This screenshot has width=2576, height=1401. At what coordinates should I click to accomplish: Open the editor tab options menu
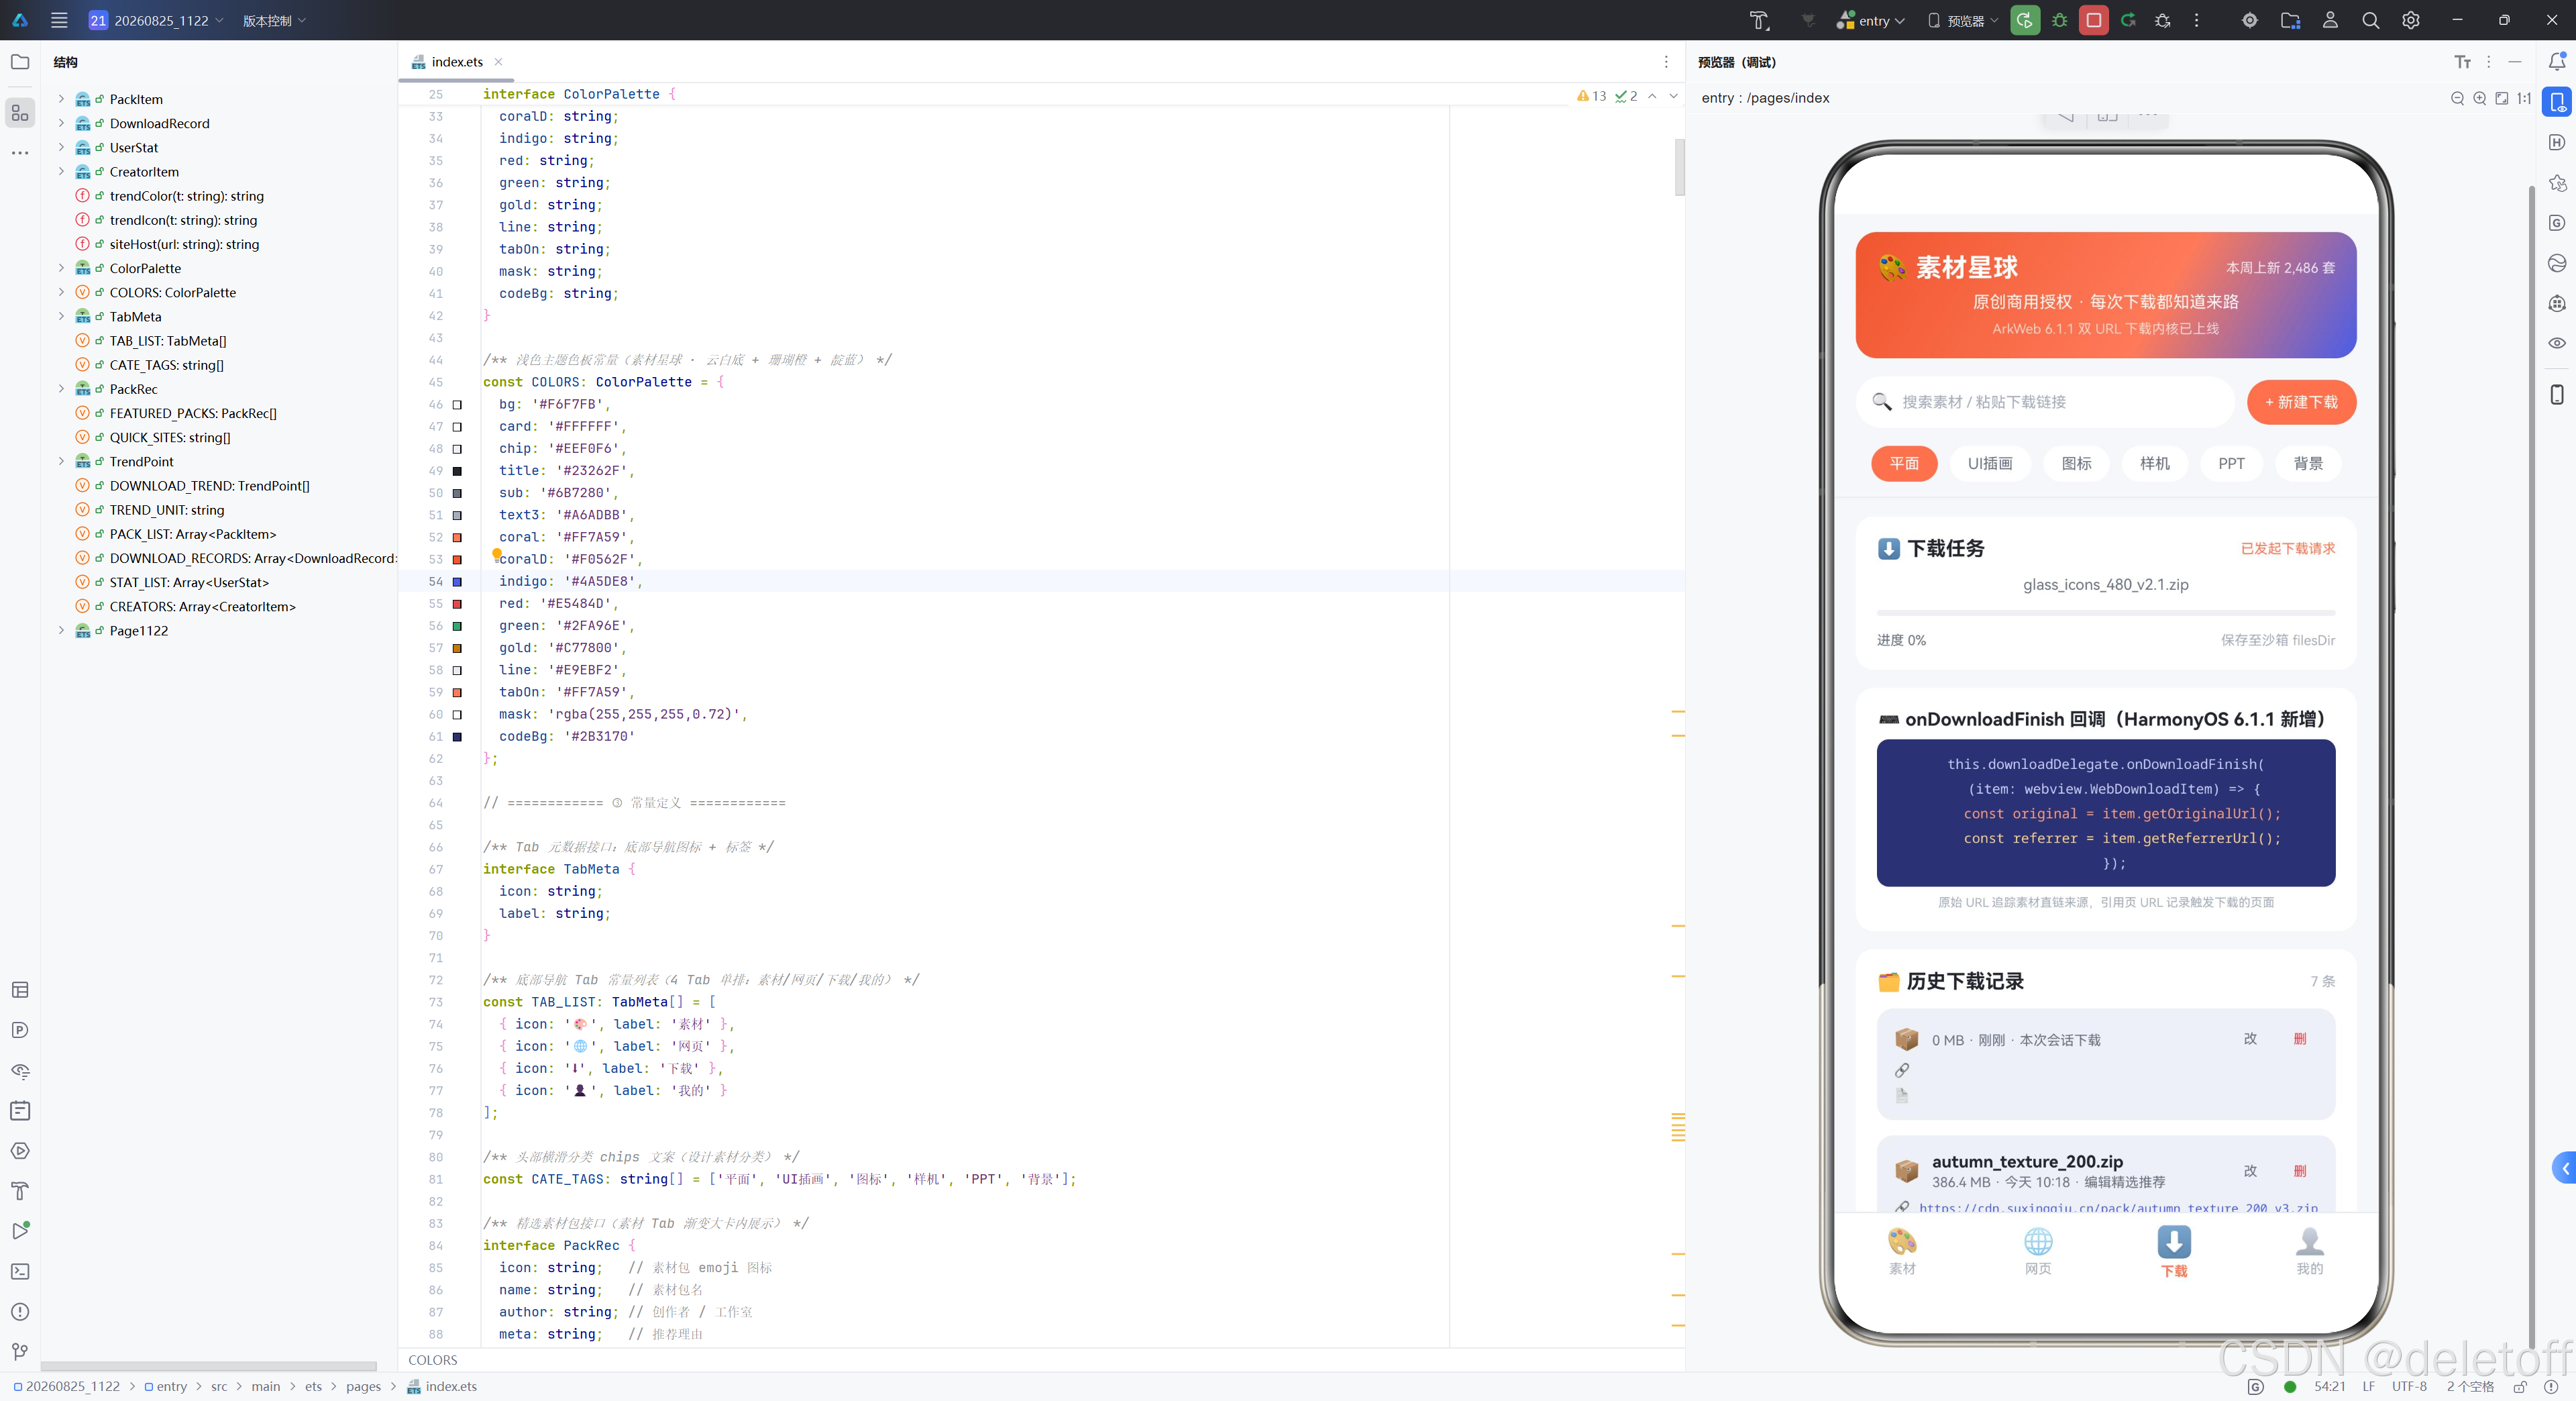[1666, 62]
